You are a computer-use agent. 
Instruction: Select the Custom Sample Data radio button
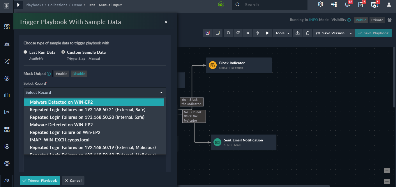coord(63,52)
